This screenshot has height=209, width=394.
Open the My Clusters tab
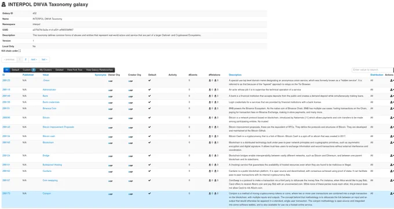(46, 70)
